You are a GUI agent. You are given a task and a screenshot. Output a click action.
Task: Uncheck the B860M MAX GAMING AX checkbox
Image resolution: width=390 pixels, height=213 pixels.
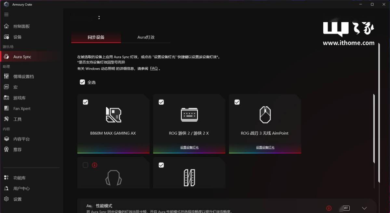[85, 102]
